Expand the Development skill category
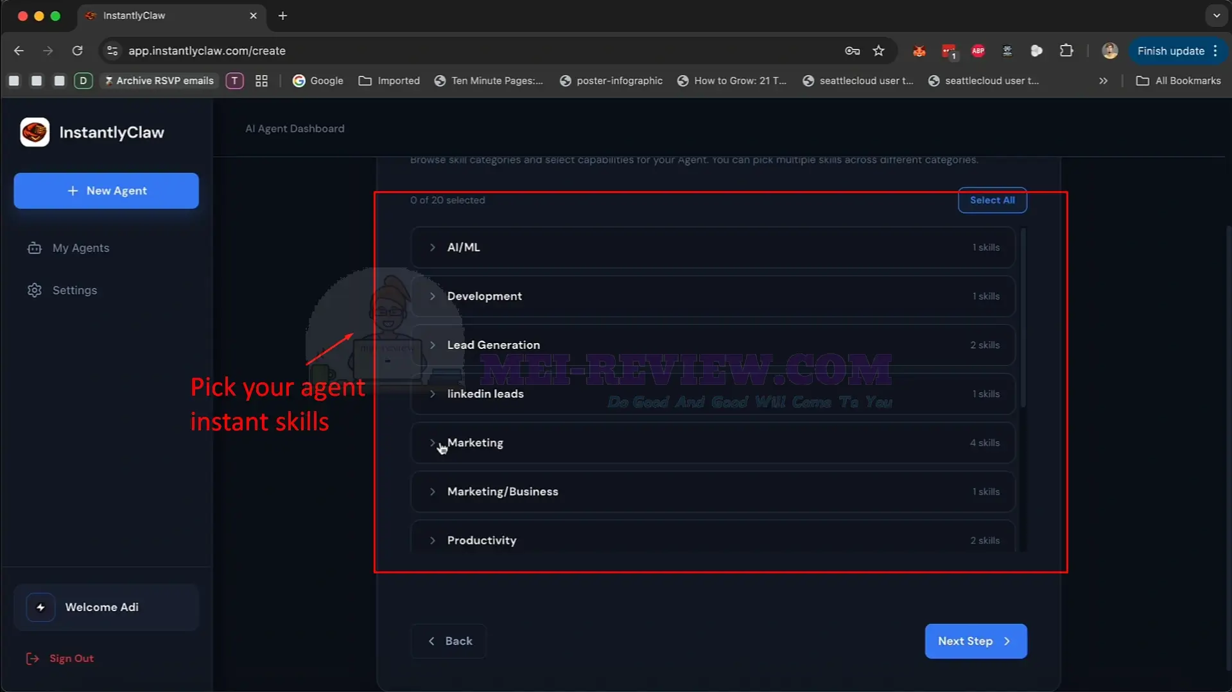The image size is (1232, 692). coord(713,296)
